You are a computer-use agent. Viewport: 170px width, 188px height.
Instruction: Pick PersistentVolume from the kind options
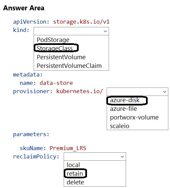61,57
